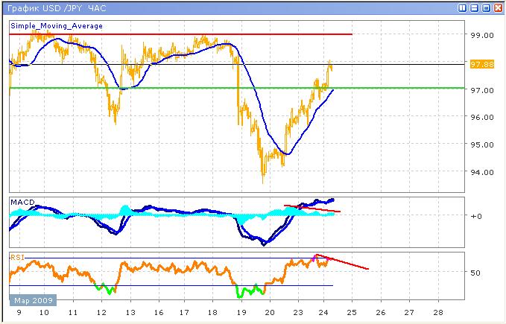Select the green support line at 97.00
The height and width of the screenshot is (324, 506).
[x=224, y=88]
